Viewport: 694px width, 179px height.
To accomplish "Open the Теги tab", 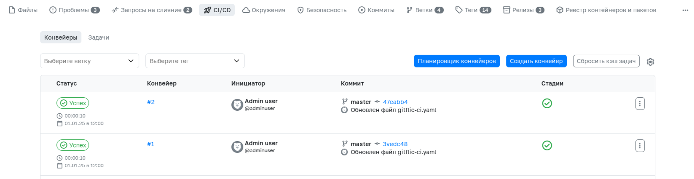I will (473, 10).
